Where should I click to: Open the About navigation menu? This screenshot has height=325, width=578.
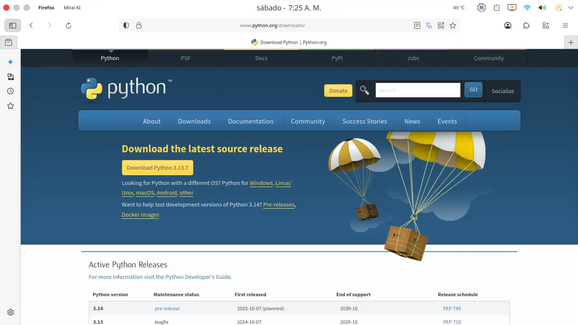tap(152, 121)
